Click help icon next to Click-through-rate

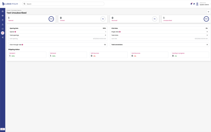tap(22, 45)
